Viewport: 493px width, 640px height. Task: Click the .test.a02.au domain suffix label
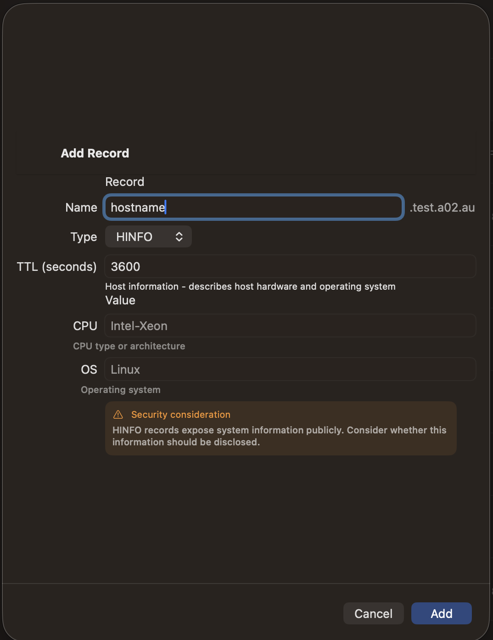[443, 208]
